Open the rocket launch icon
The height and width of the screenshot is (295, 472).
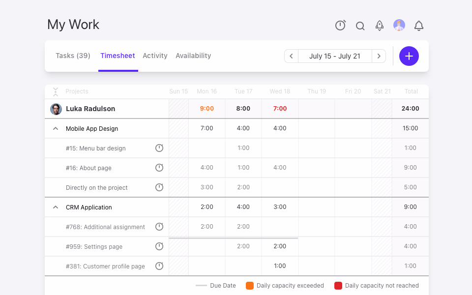click(379, 26)
